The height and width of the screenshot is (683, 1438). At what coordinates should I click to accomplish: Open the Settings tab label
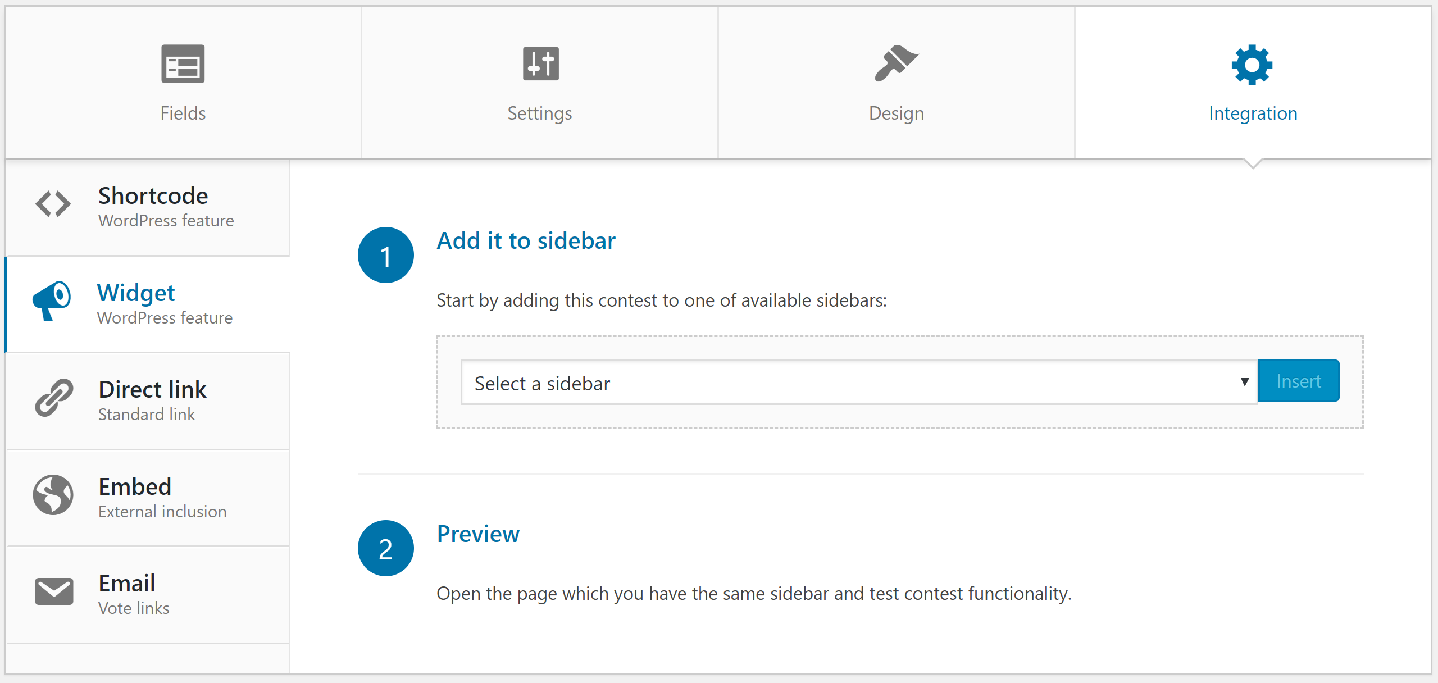[x=540, y=113]
